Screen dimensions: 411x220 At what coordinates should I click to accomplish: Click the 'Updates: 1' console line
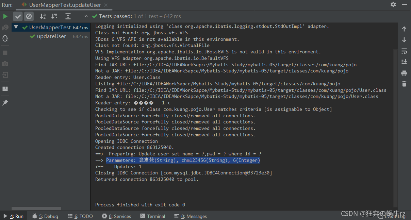[118, 167]
